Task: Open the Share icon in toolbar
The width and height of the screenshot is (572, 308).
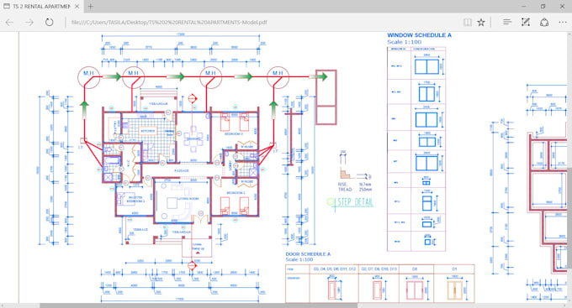Action: click(544, 22)
